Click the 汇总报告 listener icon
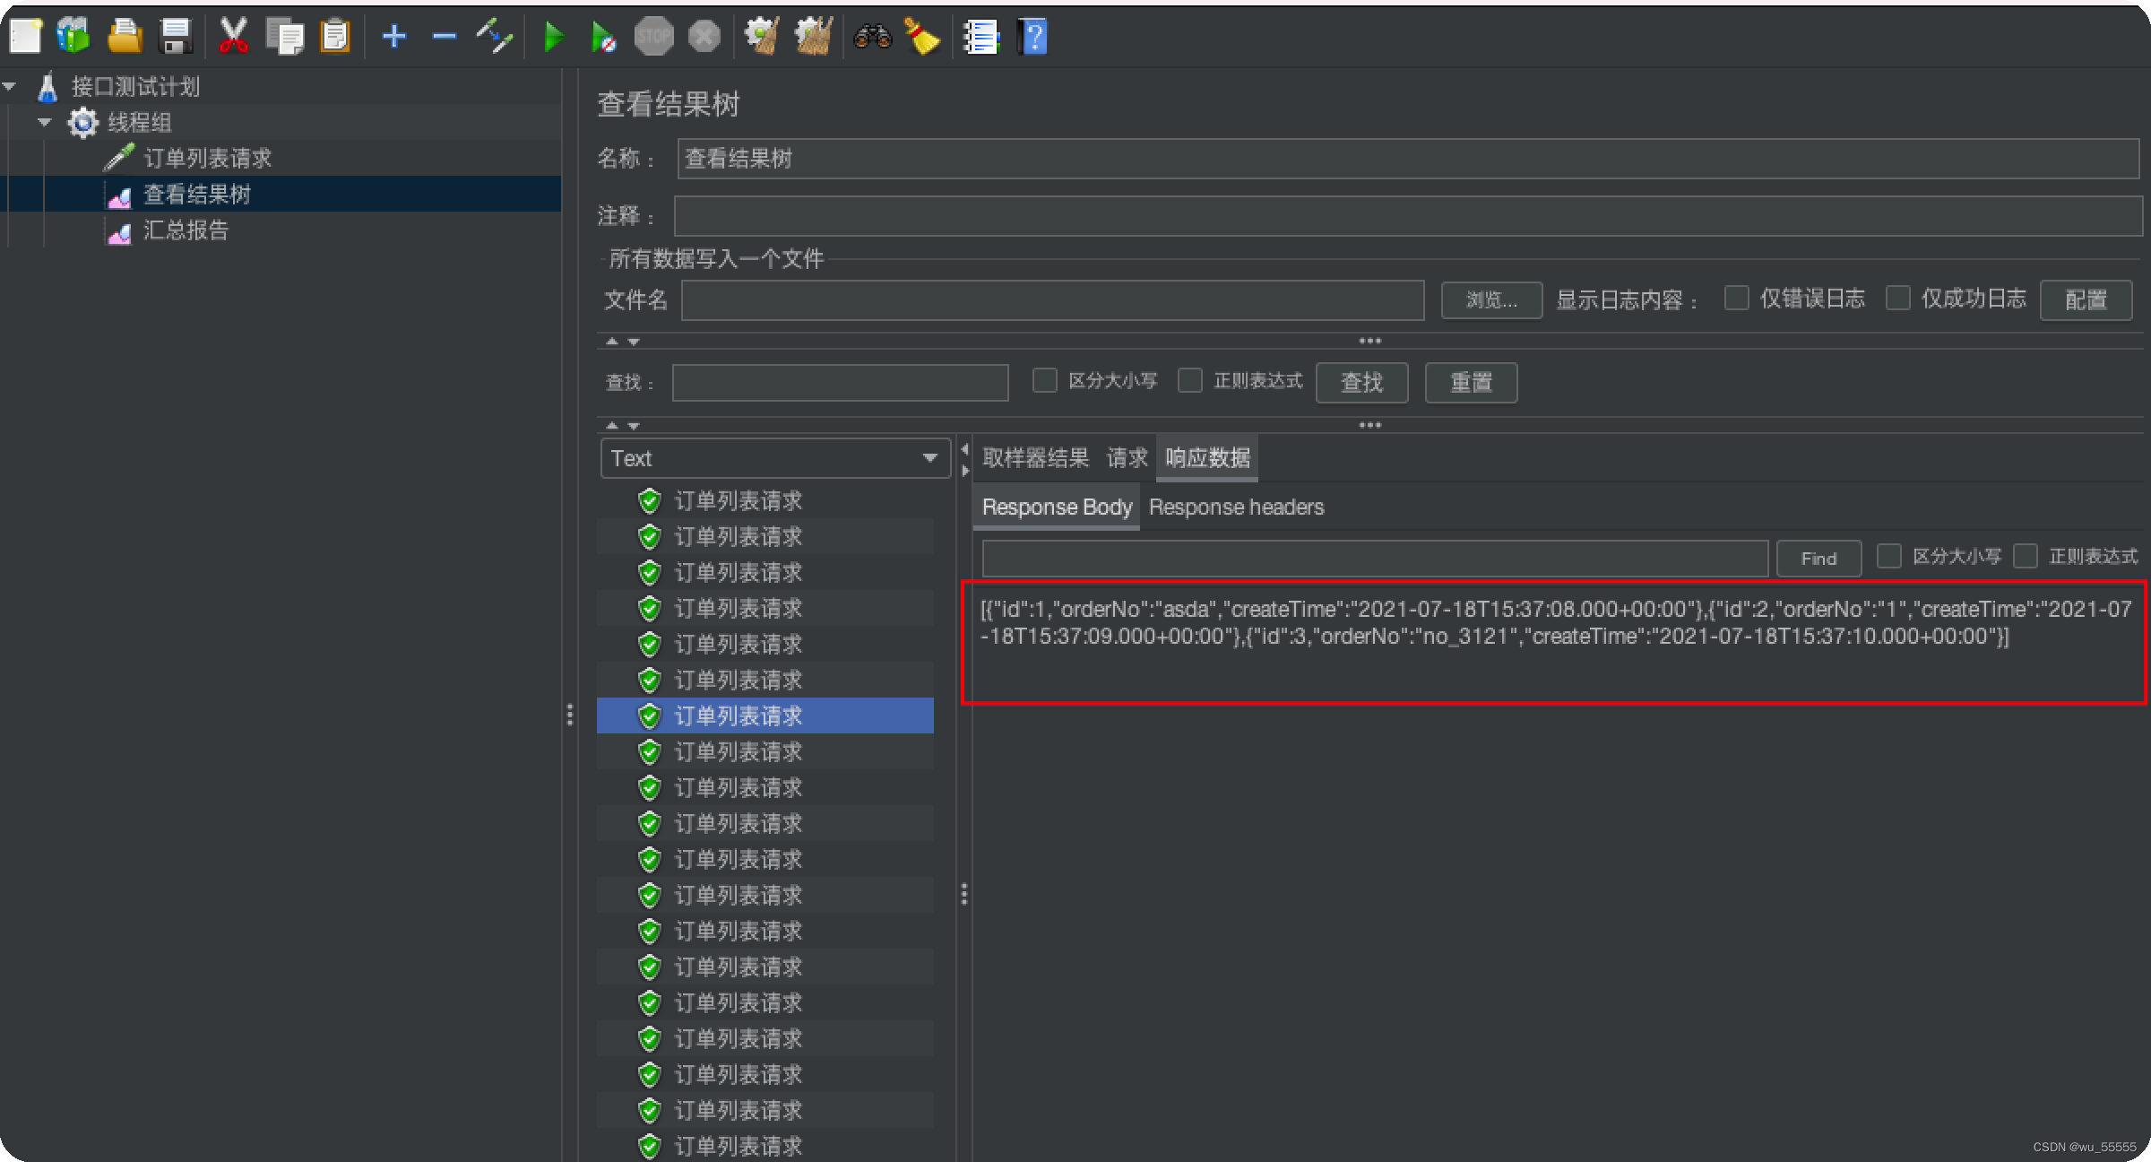The height and width of the screenshot is (1162, 2151). click(x=119, y=233)
